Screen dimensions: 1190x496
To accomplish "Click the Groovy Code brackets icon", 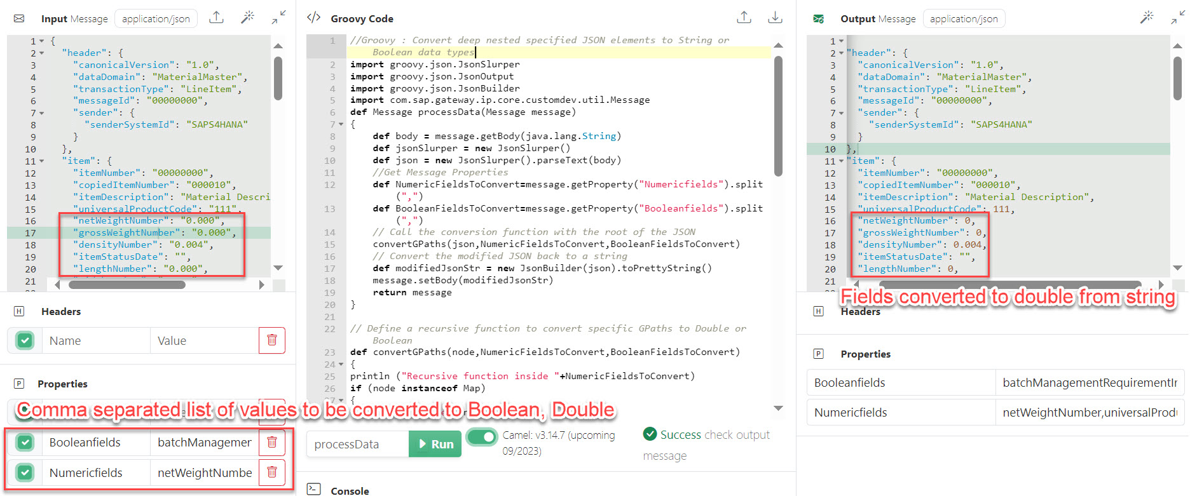I will (313, 18).
